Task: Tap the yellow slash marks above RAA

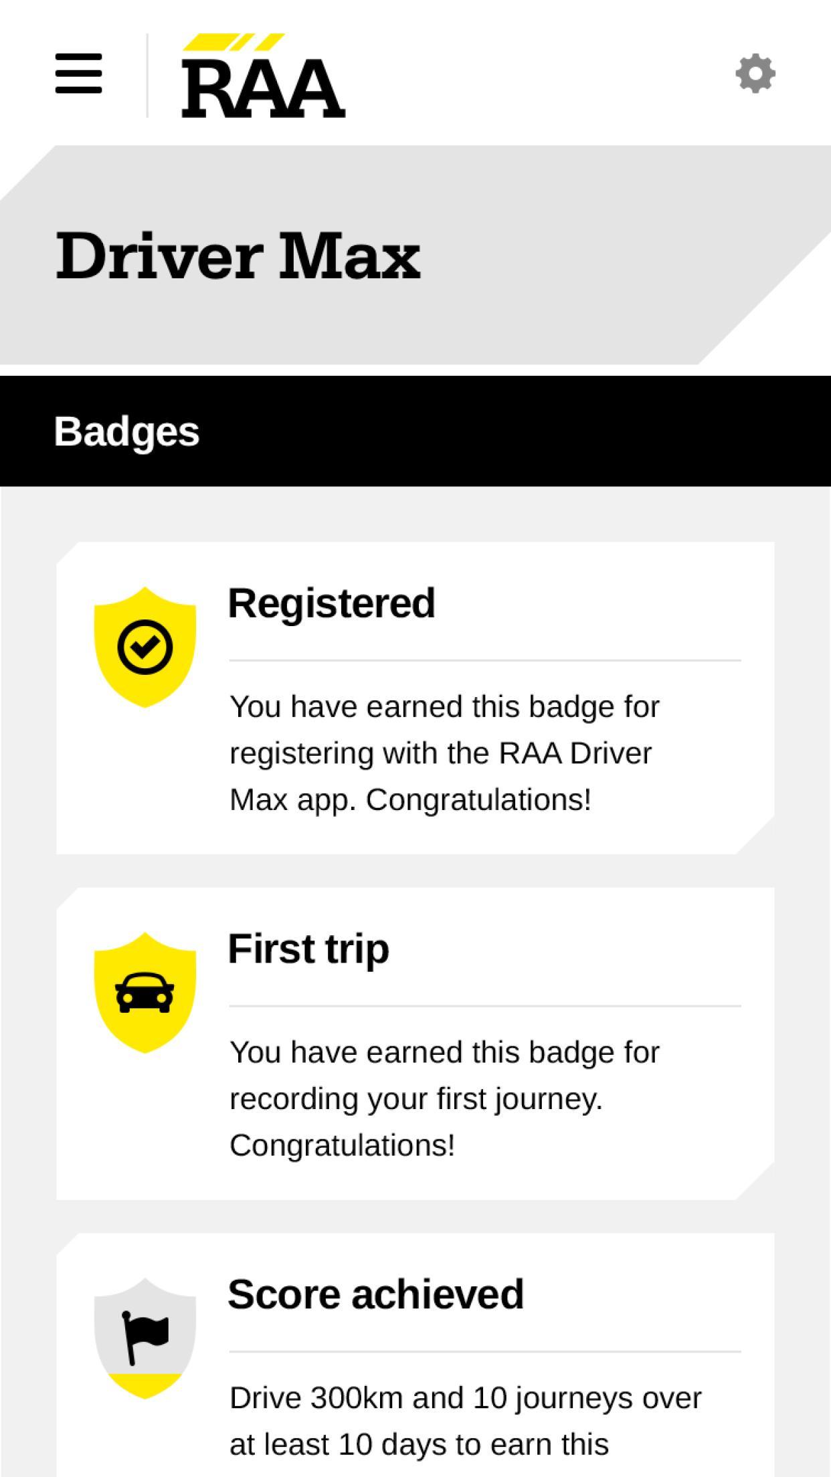Action: click(x=234, y=42)
